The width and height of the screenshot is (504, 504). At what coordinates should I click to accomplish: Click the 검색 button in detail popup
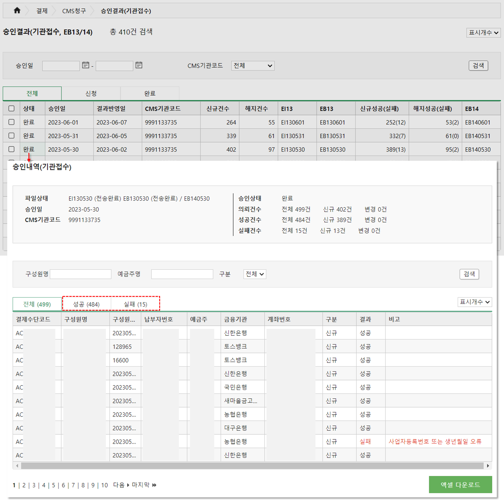tap(469, 274)
